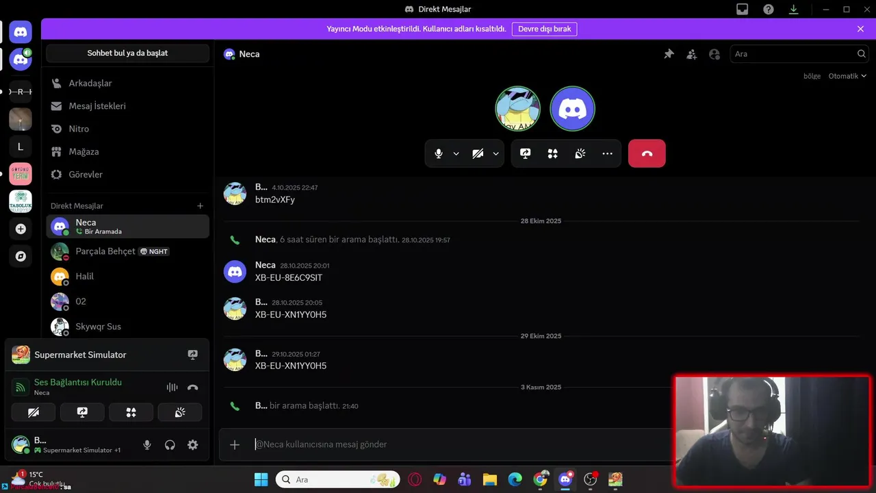Open Activities from the voice panel
The width and height of the screenshot is (876, 493).
point(131,412)
